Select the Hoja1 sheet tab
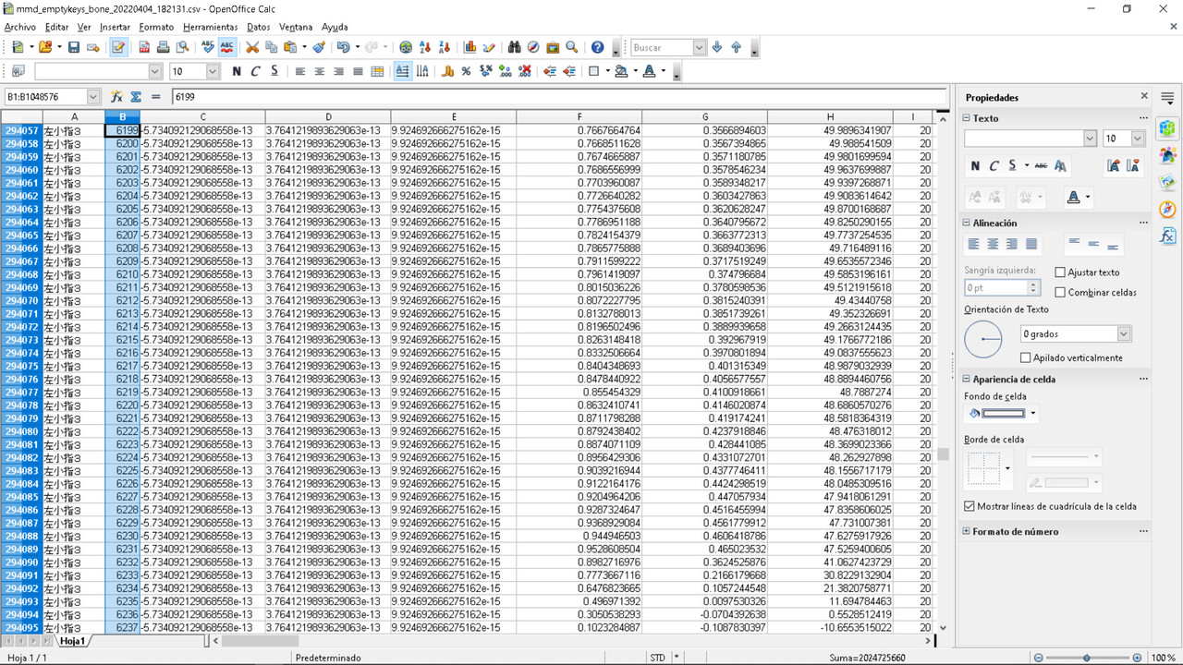 [71, 641]
